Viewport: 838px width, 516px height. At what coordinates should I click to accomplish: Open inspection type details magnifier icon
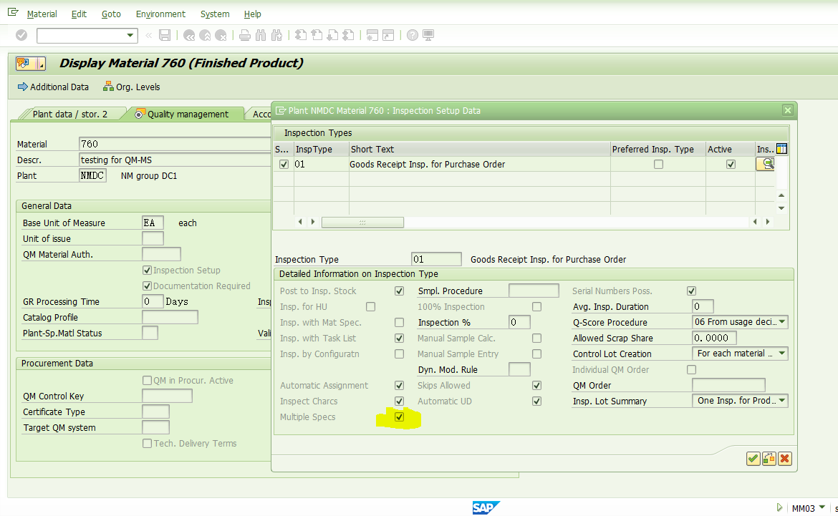coord(766,164)
